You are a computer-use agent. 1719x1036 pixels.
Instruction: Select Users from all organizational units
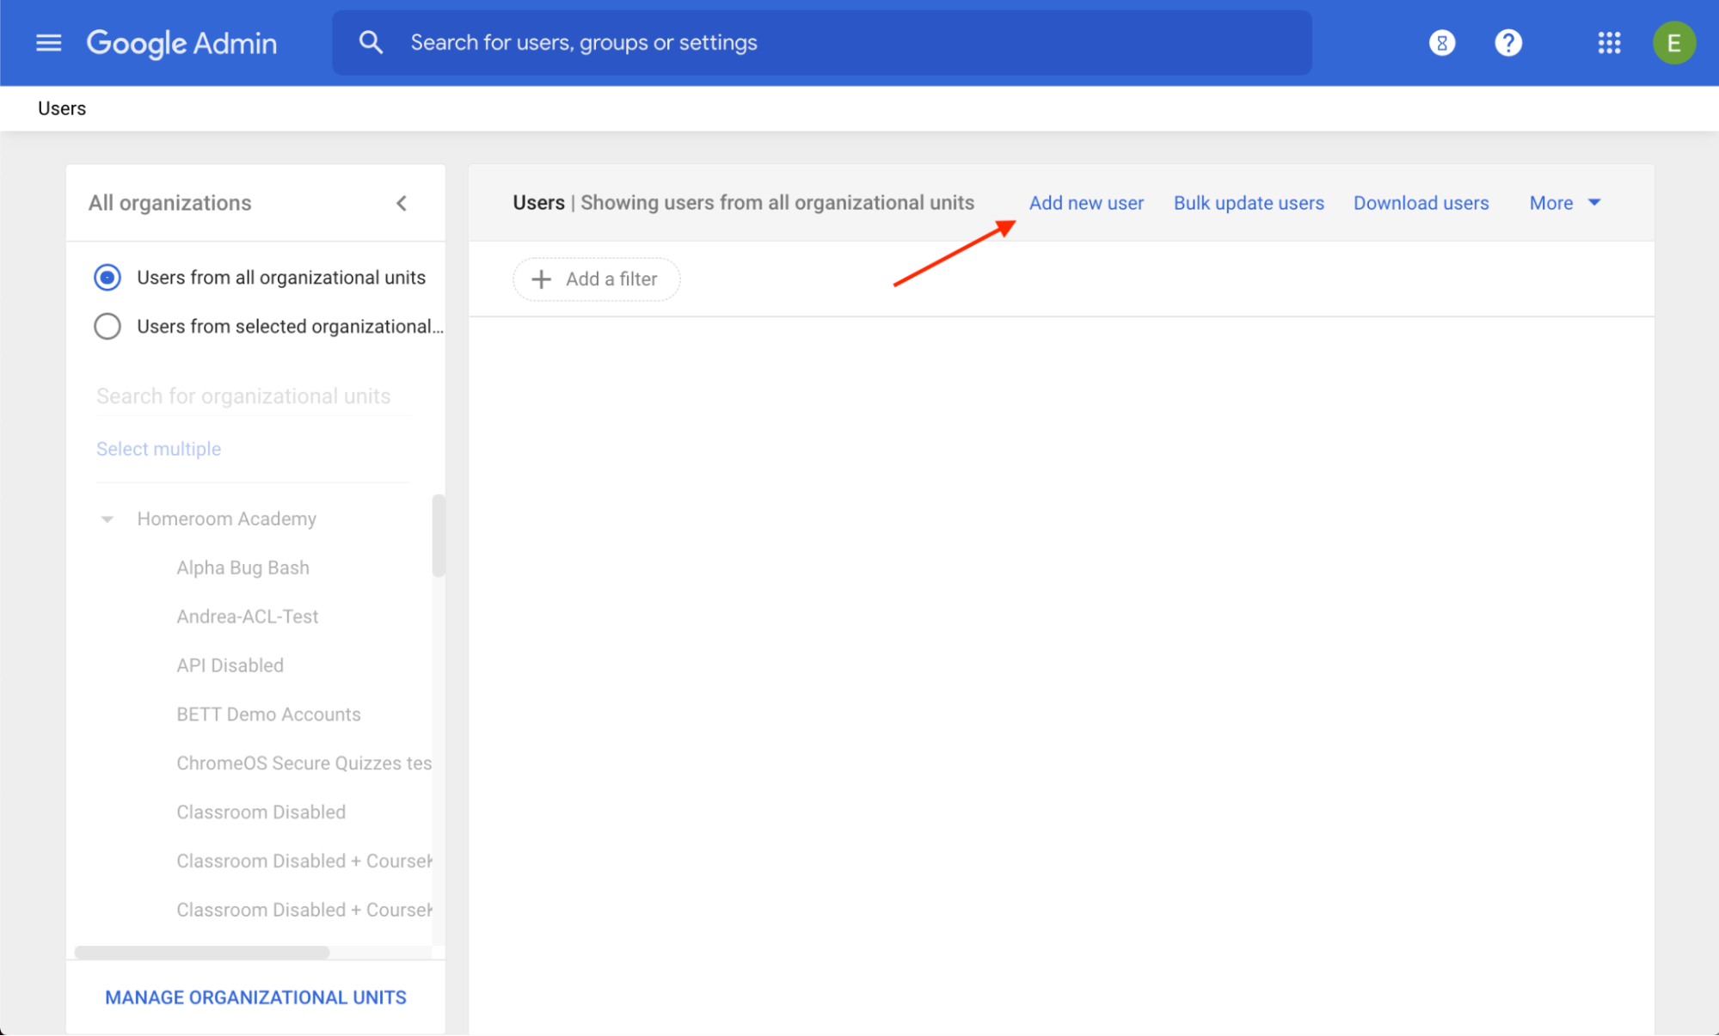pos(109,276)
